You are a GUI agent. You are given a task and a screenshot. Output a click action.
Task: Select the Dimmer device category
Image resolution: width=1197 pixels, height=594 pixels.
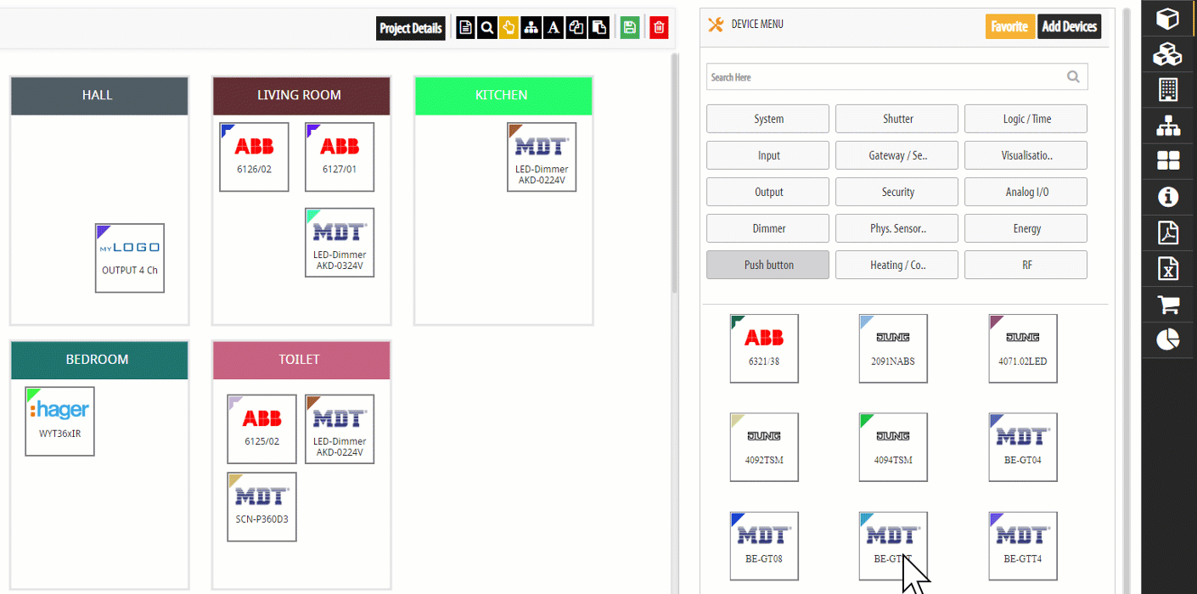768,228
